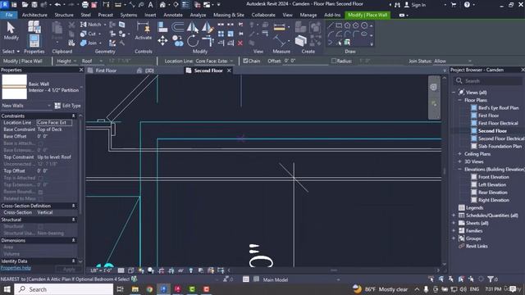Pick the Start-End-Radius Arc draw tool
The image size is (525, 295).
click(331, 34)
